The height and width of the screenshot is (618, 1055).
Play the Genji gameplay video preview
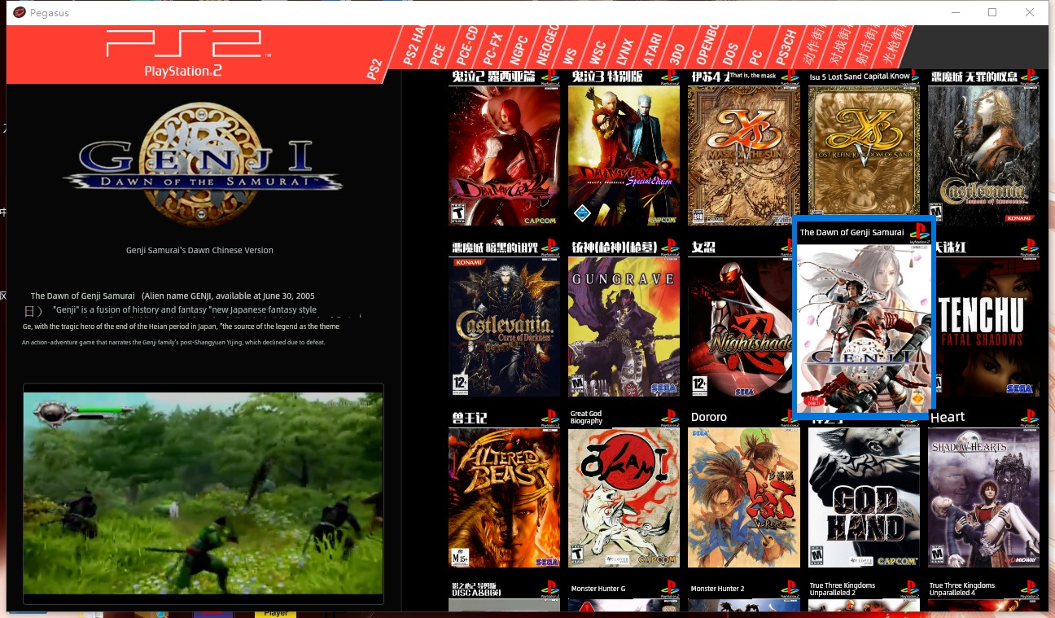[203, 493]
